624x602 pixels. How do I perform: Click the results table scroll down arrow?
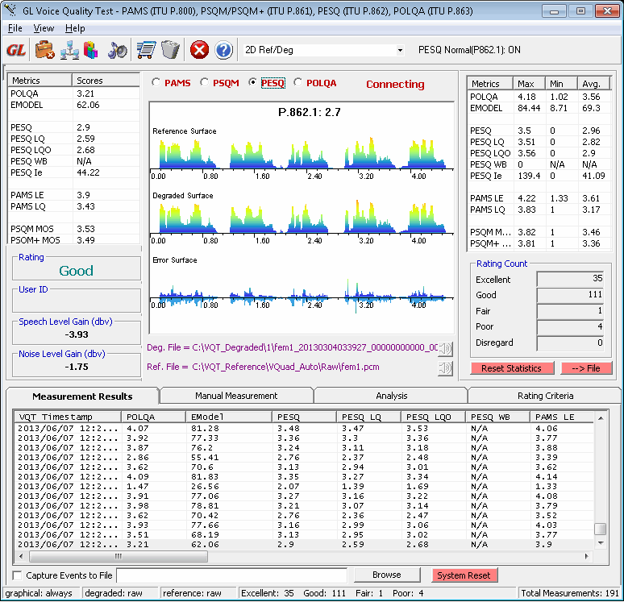601,543
